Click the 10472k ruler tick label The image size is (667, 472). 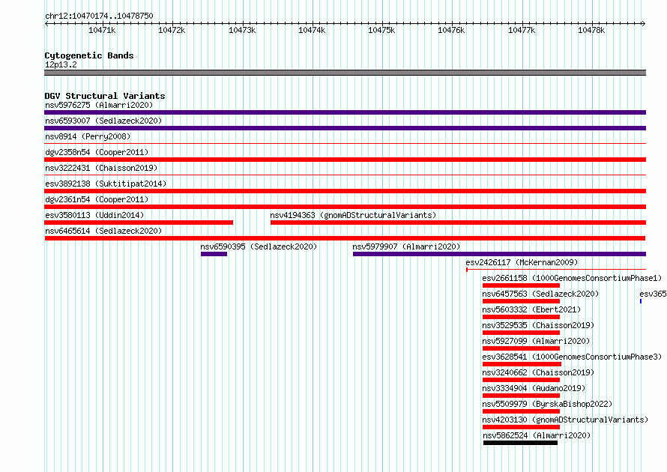(172, 30)
